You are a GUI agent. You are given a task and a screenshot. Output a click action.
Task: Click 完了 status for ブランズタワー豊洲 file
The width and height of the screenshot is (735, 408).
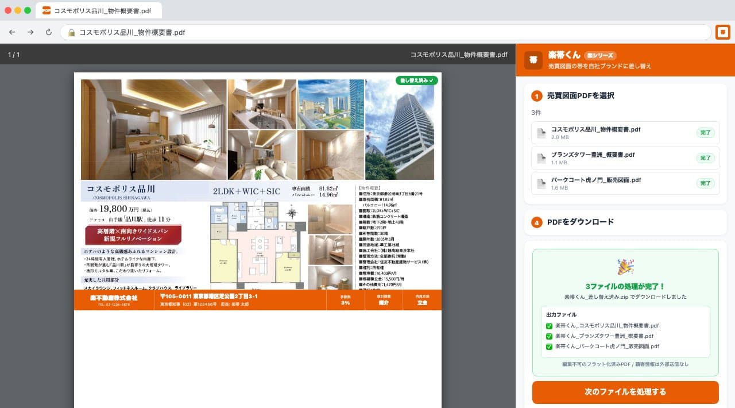[706, 158]
